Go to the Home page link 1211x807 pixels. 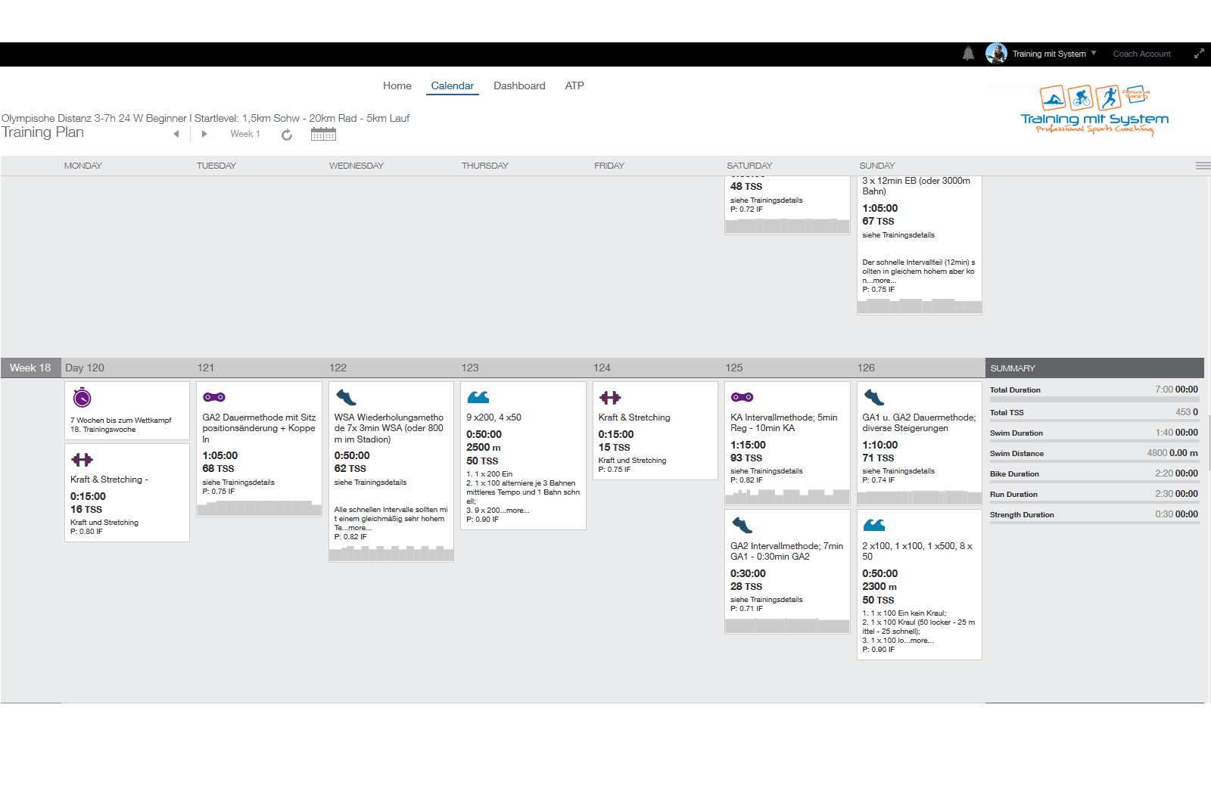click(x=397, y=85)
